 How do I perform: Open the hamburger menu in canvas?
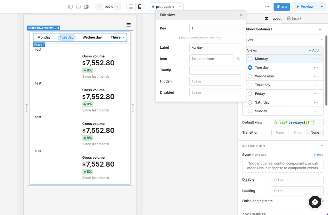point(128,25)
